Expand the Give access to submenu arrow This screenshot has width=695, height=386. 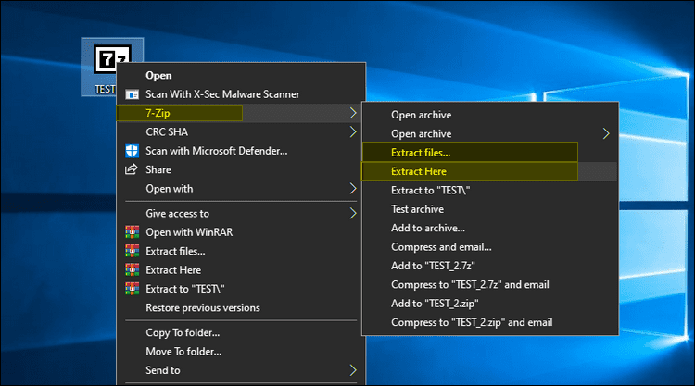[x=353, y=213]
